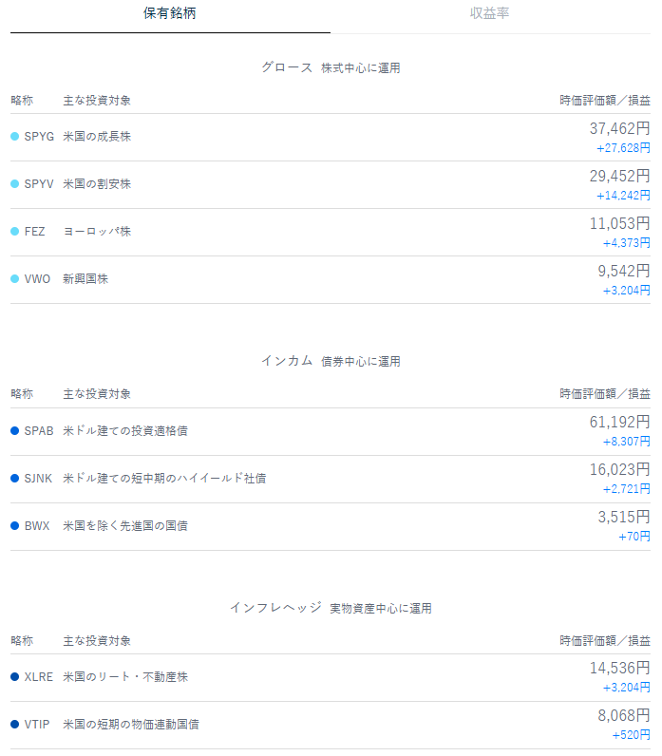
Task: Select the 米国の割安株 description
Action: pos(97,184)
